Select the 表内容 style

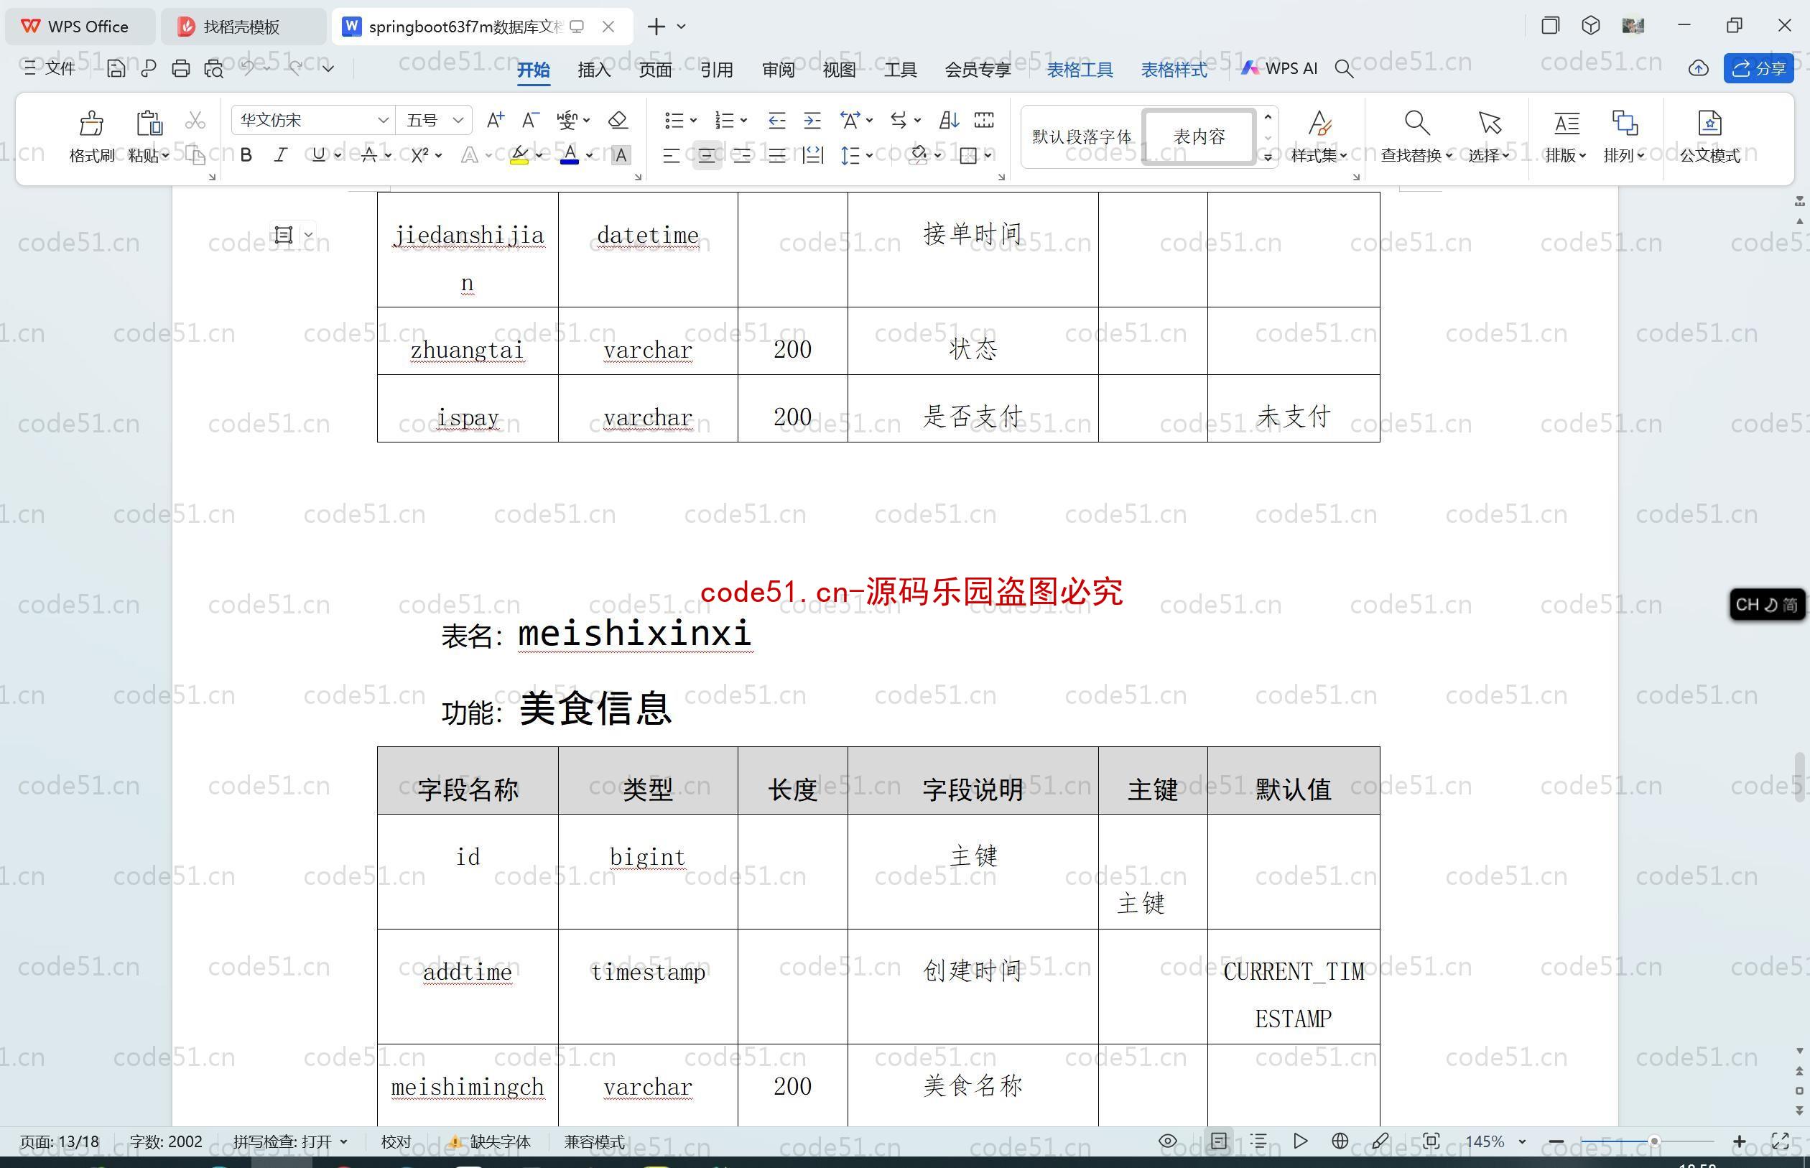tap(1199, 136)
